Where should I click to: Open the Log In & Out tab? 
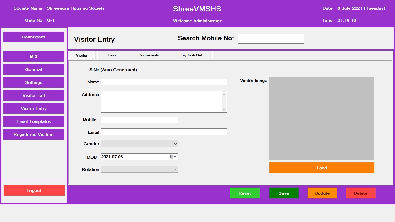(191, 55)
